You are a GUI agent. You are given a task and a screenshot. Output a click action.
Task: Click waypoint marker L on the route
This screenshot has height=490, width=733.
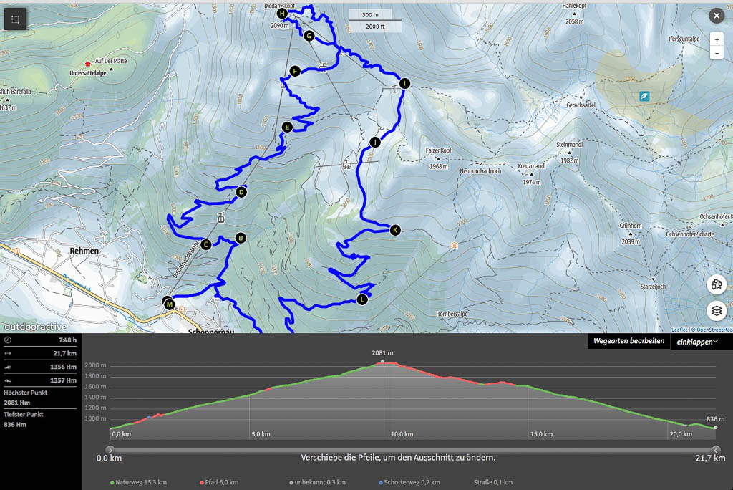coord(362,299)
